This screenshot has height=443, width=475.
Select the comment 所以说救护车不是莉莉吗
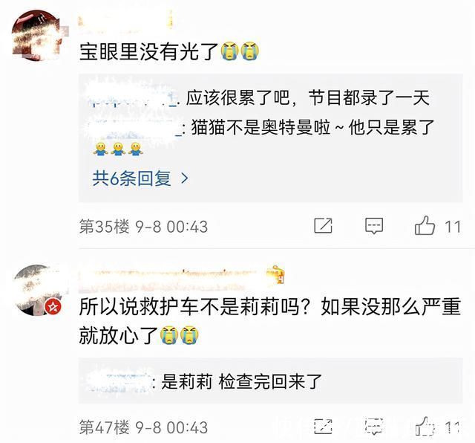point(270,322)
